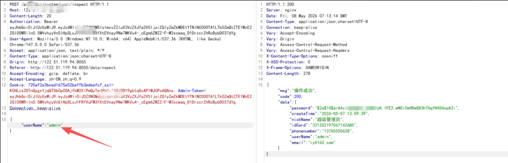Select the Cookie header starting with "720af2e3bced"
The width and height of the screenshot is (508, 163).
tap(61, 85)
